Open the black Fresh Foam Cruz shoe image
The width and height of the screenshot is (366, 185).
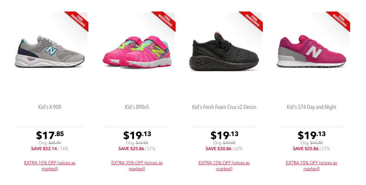point(224,51)
